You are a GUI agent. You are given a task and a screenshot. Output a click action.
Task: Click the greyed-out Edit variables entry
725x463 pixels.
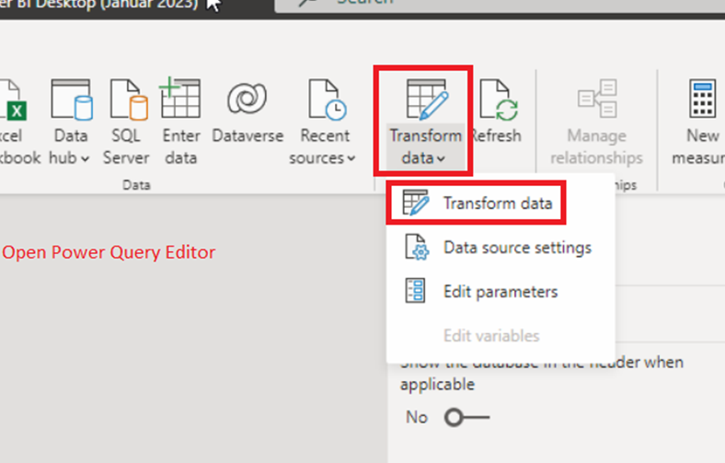490,336
